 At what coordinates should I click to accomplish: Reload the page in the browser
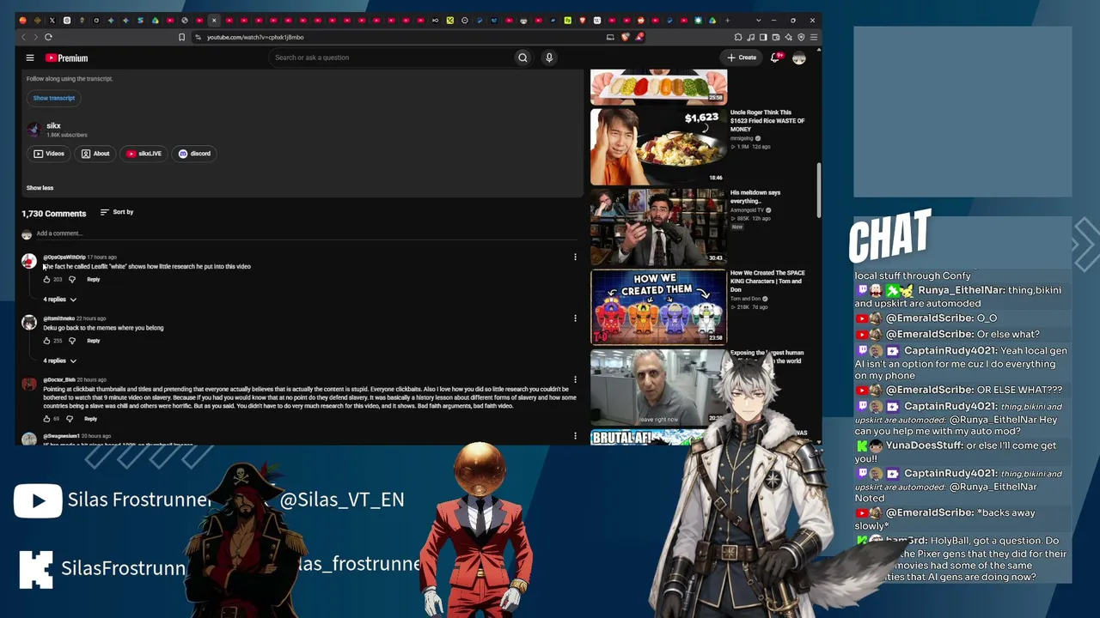[x=48, y=37]
